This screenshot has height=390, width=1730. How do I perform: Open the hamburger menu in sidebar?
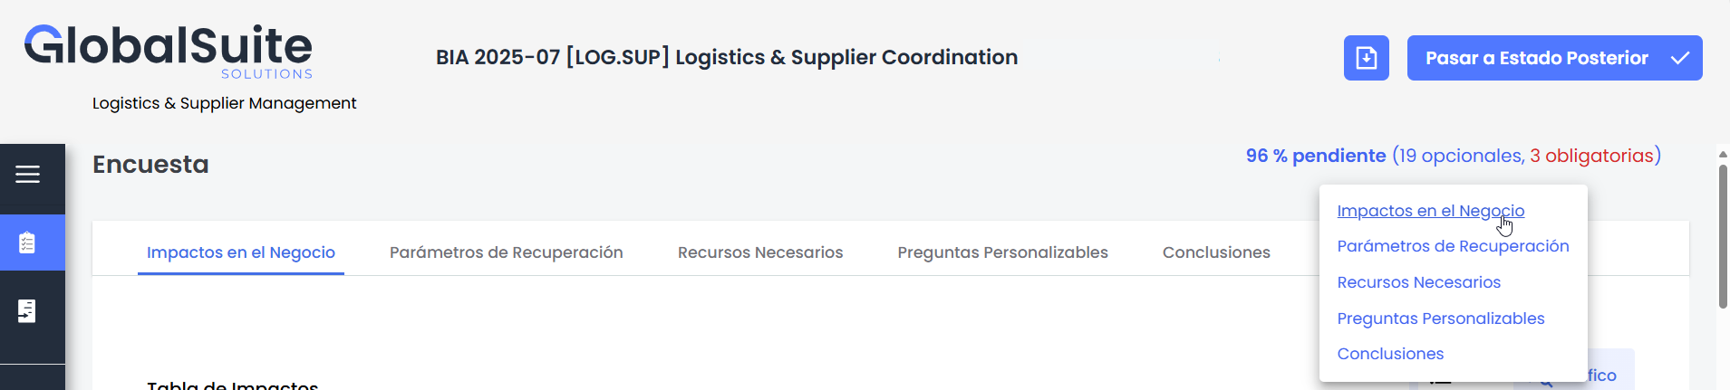coord(28,175)
